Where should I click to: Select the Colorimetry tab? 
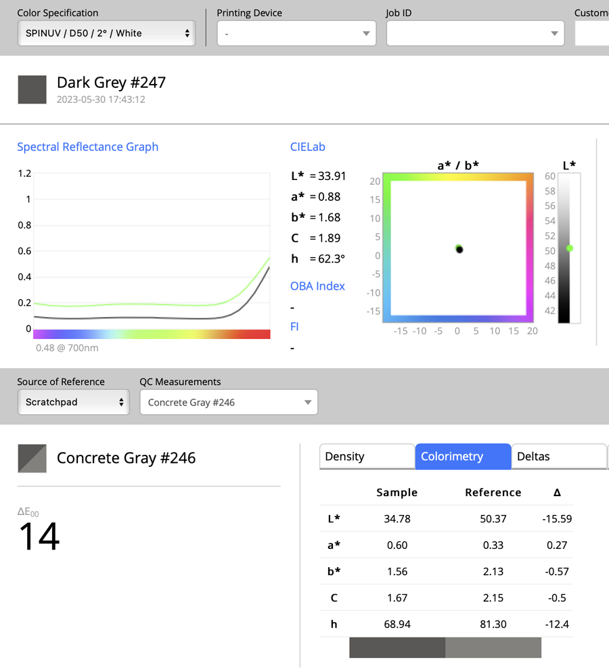pos(463,456)
